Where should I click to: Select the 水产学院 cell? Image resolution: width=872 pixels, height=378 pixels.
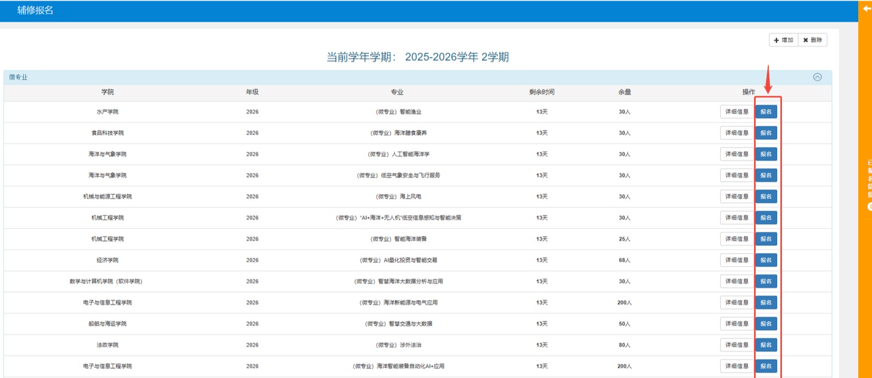(107, 112)
